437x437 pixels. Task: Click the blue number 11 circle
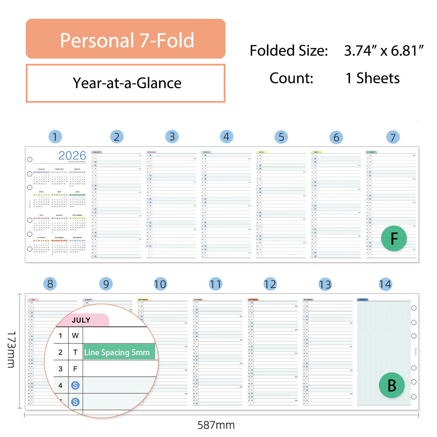215,284
